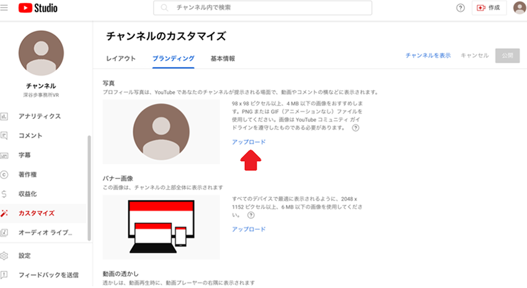Click the account avatar in top right

(x=519, y=8)
